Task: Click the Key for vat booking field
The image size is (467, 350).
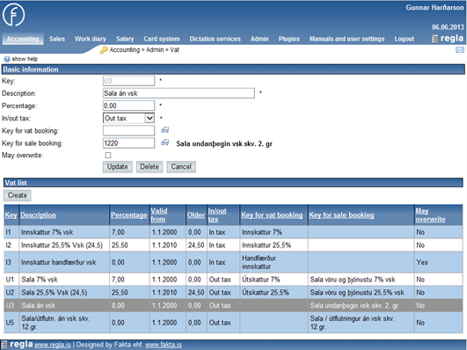Action: click(x=128, y=131)
